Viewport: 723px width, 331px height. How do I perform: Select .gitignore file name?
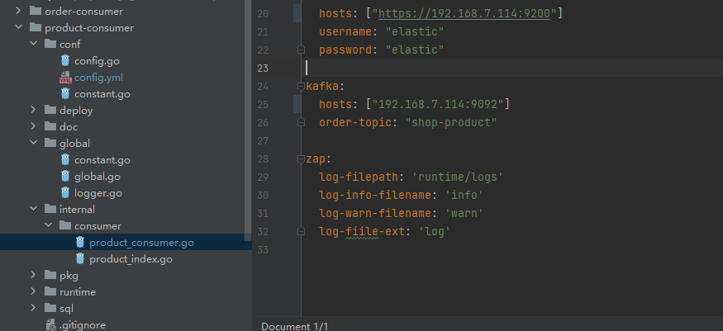[83, 325]
